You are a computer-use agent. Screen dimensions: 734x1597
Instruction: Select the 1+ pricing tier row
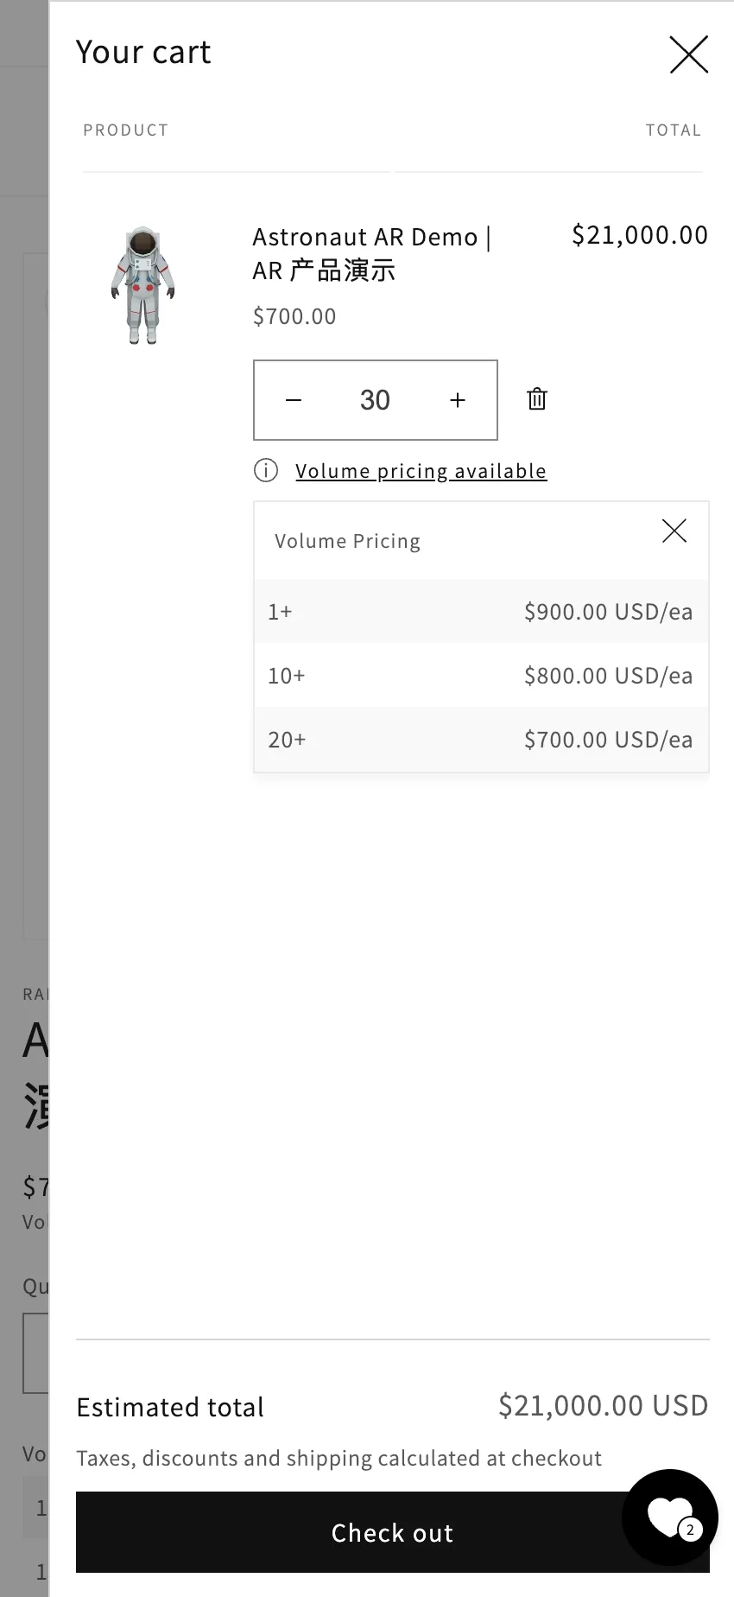[x=480, y=611]
